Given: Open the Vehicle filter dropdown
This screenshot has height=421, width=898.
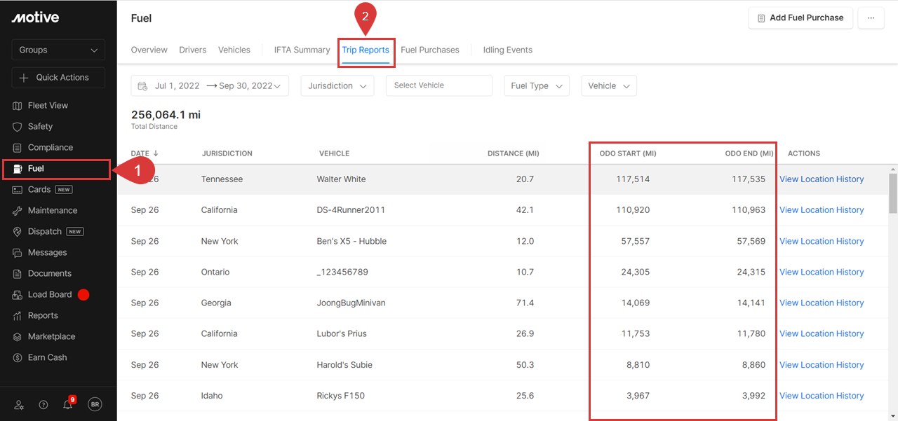Looking at the screenshot, I should 609,86.
